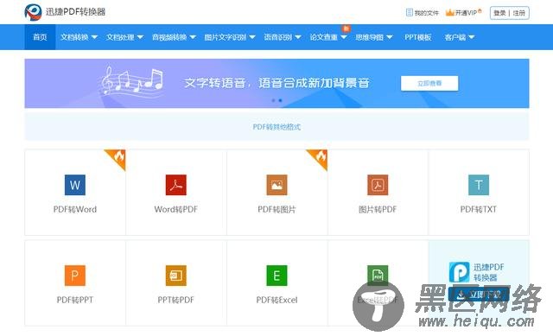This screenshot has width=553, height=336.
Task: Select the Excel转PDF green icon
Action: [x=378, y=276]
